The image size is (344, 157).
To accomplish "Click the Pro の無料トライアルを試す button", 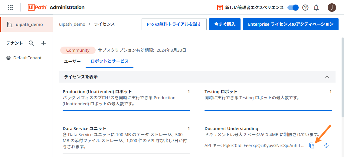I will pos(174,24).
